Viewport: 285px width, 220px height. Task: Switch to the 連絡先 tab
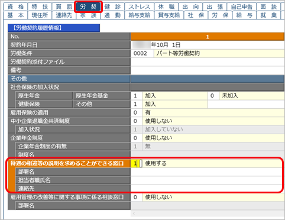point(64,15)
